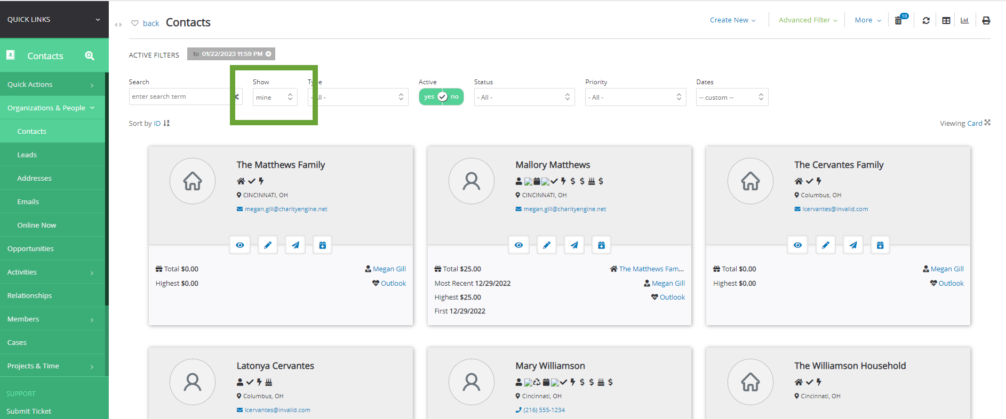Open Cases in the sidebar

pos(52,342)
